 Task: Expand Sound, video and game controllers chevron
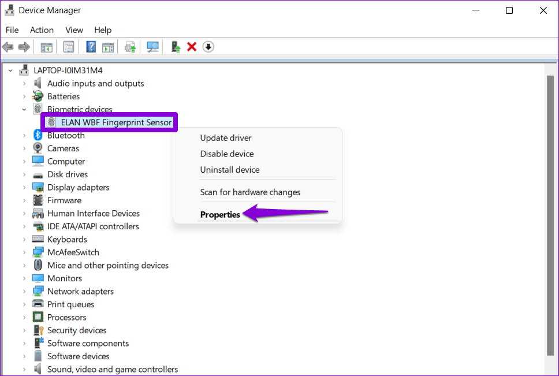[24, 369]
